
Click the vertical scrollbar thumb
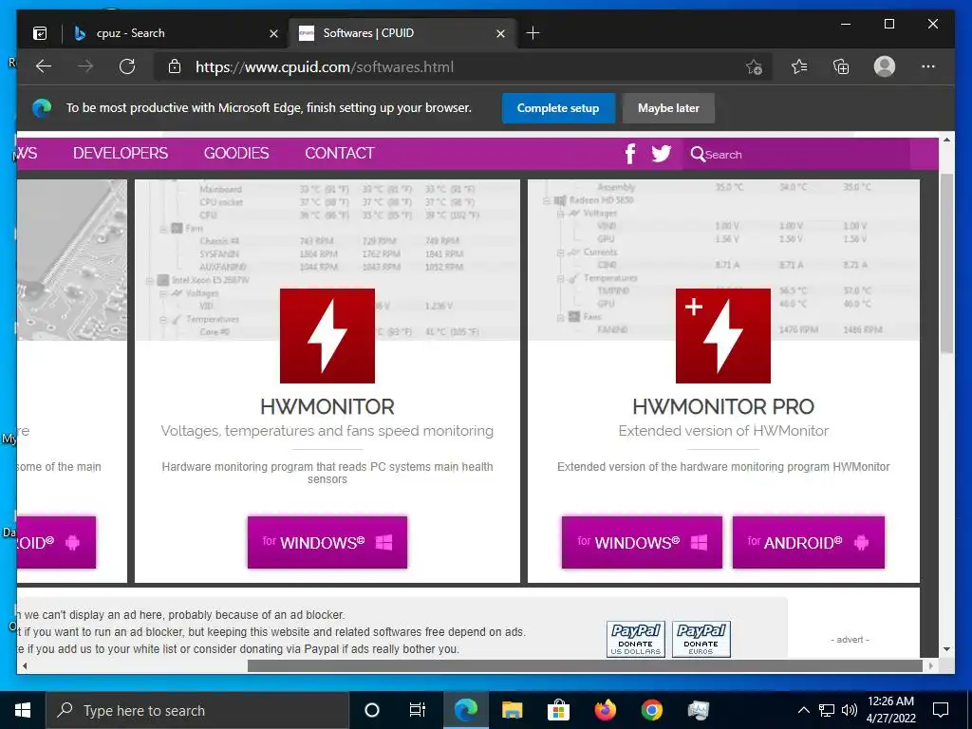pos(946,264)
